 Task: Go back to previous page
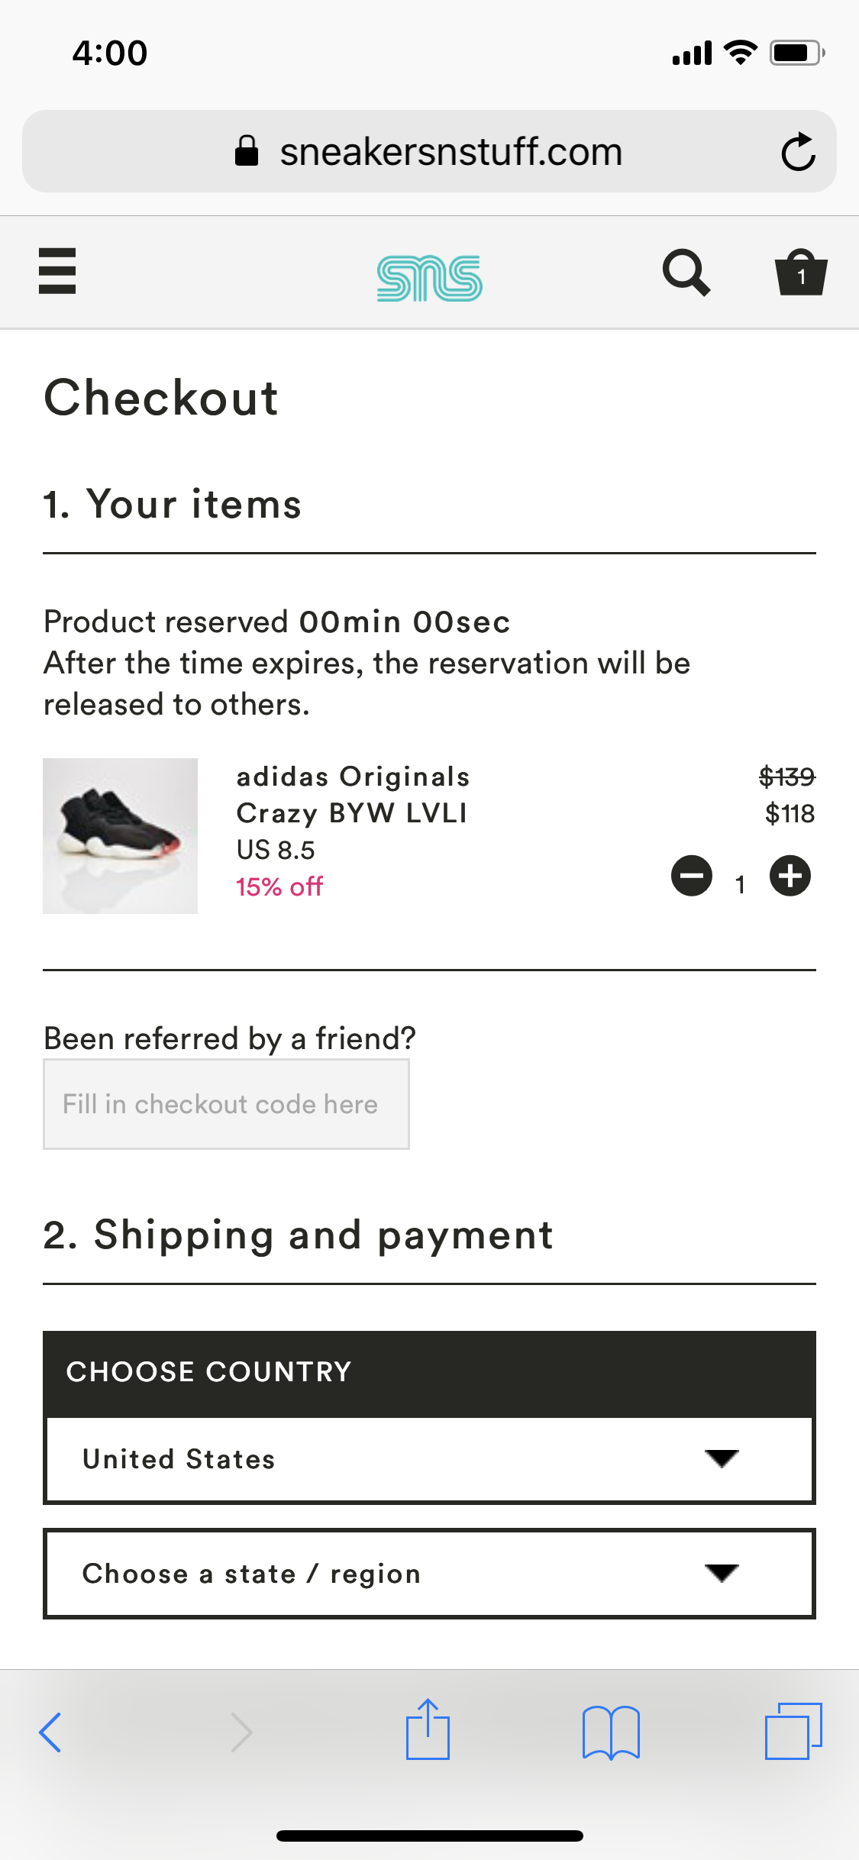pyautogui.click(x=50, y=1732)
